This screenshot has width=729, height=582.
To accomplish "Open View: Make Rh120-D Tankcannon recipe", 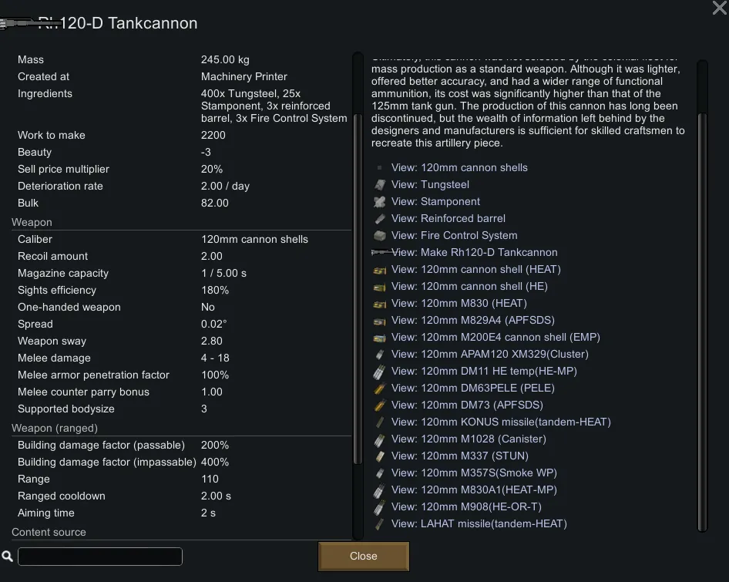I will 474,253.
